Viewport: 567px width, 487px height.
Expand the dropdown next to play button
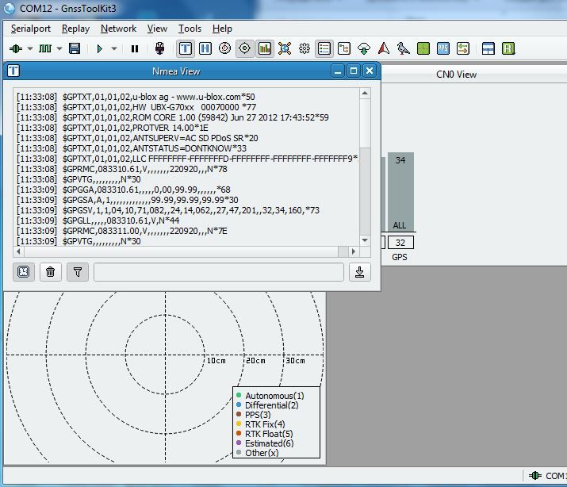pos(114,48)
